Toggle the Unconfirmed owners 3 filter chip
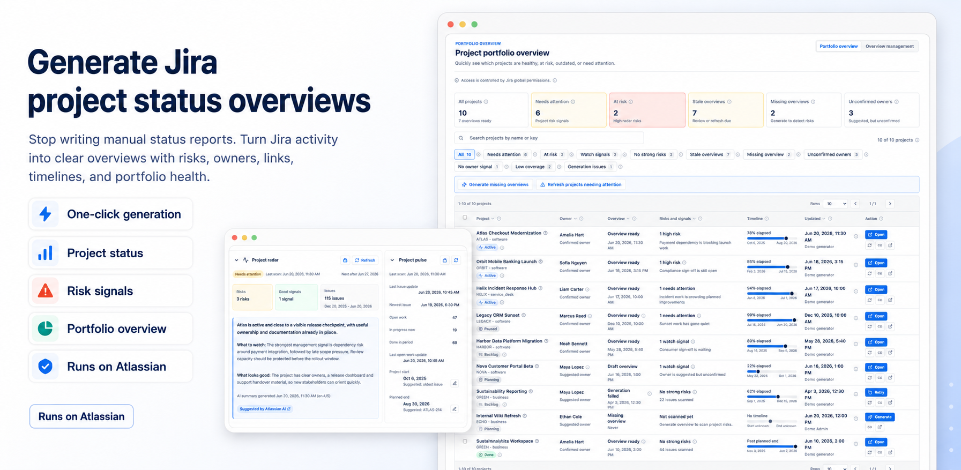This screenshot has height=470, width=961. (833, 154)
